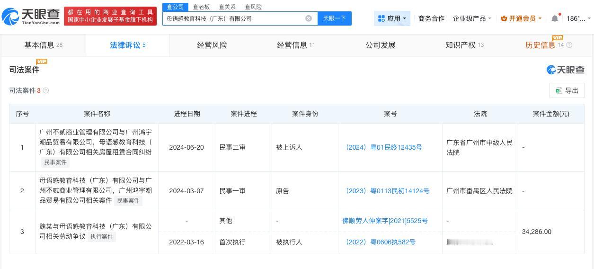The height and width of the screenshot is (269, 594).
Task: Click the 进程日期 column header
Action: (x=187, y=114)
